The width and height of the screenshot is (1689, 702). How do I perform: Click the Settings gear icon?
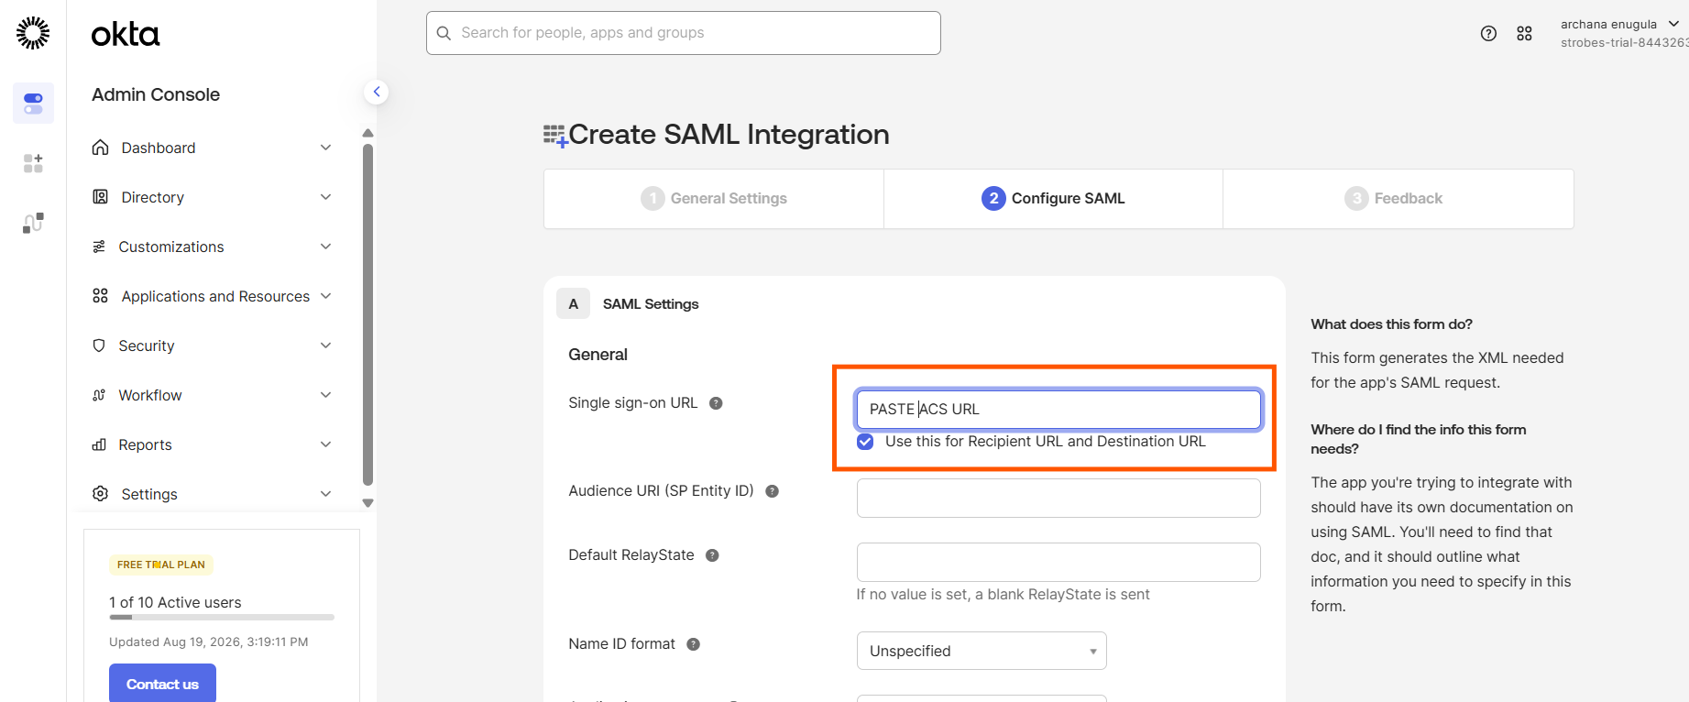click(101, 494)
